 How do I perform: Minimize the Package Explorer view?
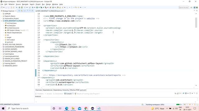pos(30,11)
